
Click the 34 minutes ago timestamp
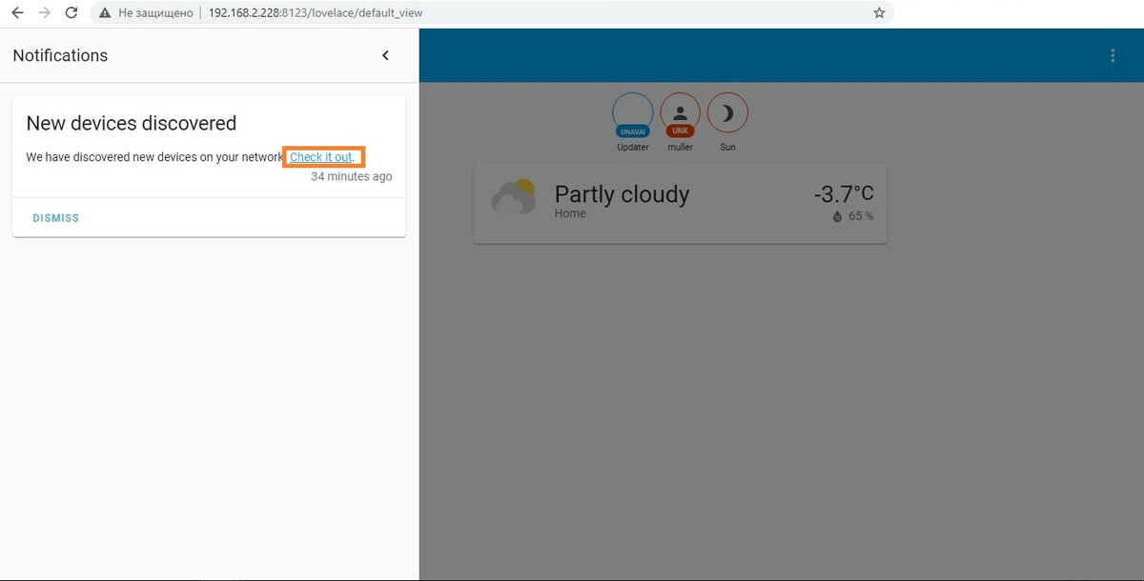pos(352,176)
